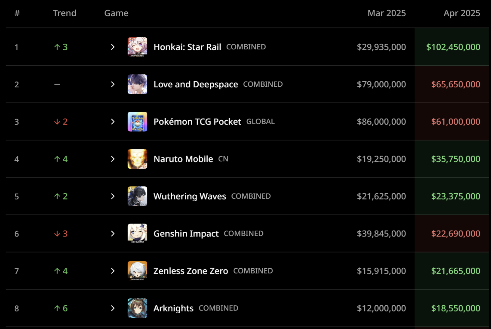Expand the Naruto Mobile row chevron
The height and width of the screenshot is (329, 491).
pos(113,159)
